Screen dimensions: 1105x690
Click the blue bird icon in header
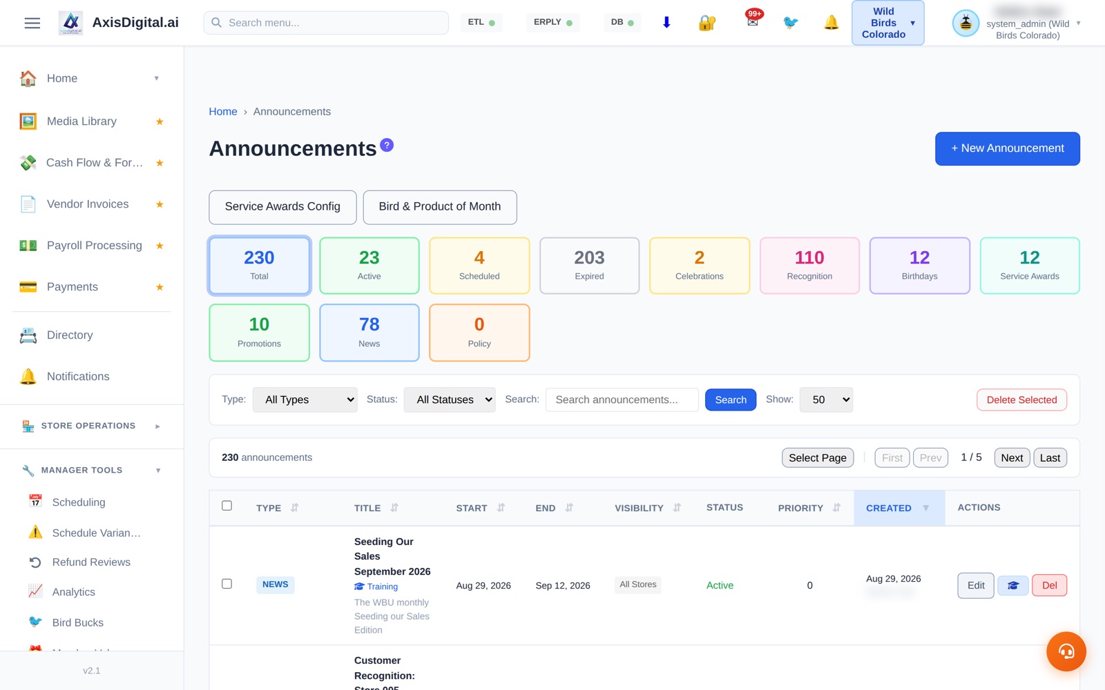pyautogui.click(x=791, y=23)
